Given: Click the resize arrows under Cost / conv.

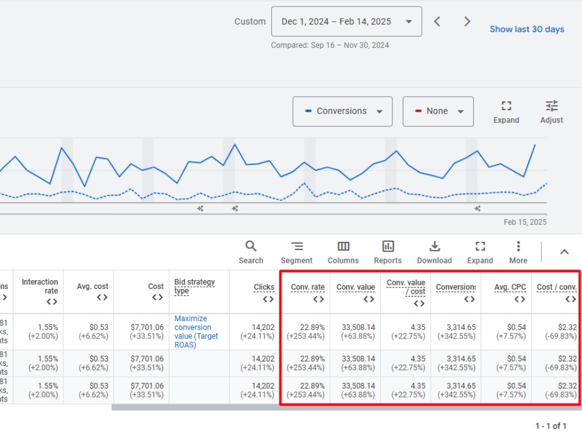Looking at the screenshot, I should pyautogui.click(x=570, y=299).
